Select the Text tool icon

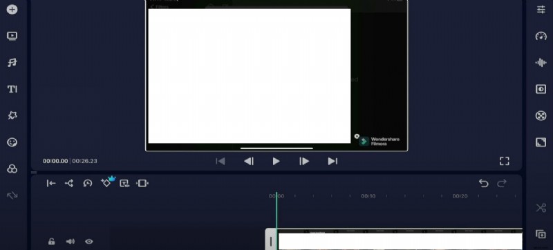tap(12, 89)
